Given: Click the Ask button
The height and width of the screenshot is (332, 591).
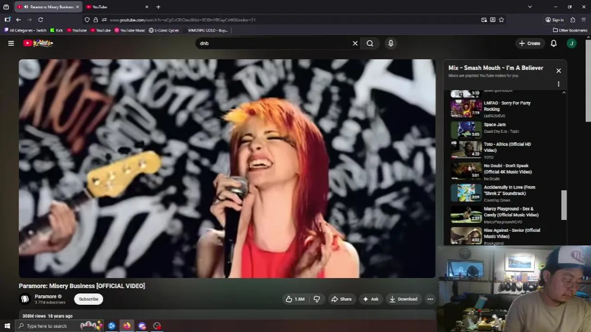Looking at the screenshot, I should pos(370,299).
